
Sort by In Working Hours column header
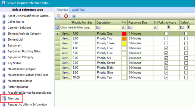coord(166,22)
